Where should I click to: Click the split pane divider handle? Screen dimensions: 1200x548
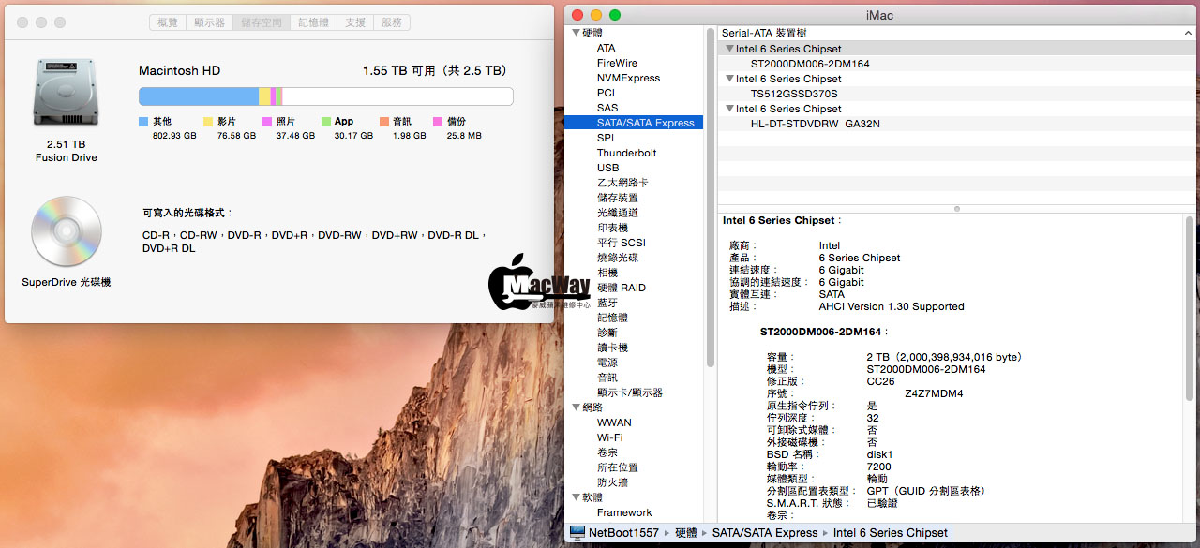(x=956, y=208)
